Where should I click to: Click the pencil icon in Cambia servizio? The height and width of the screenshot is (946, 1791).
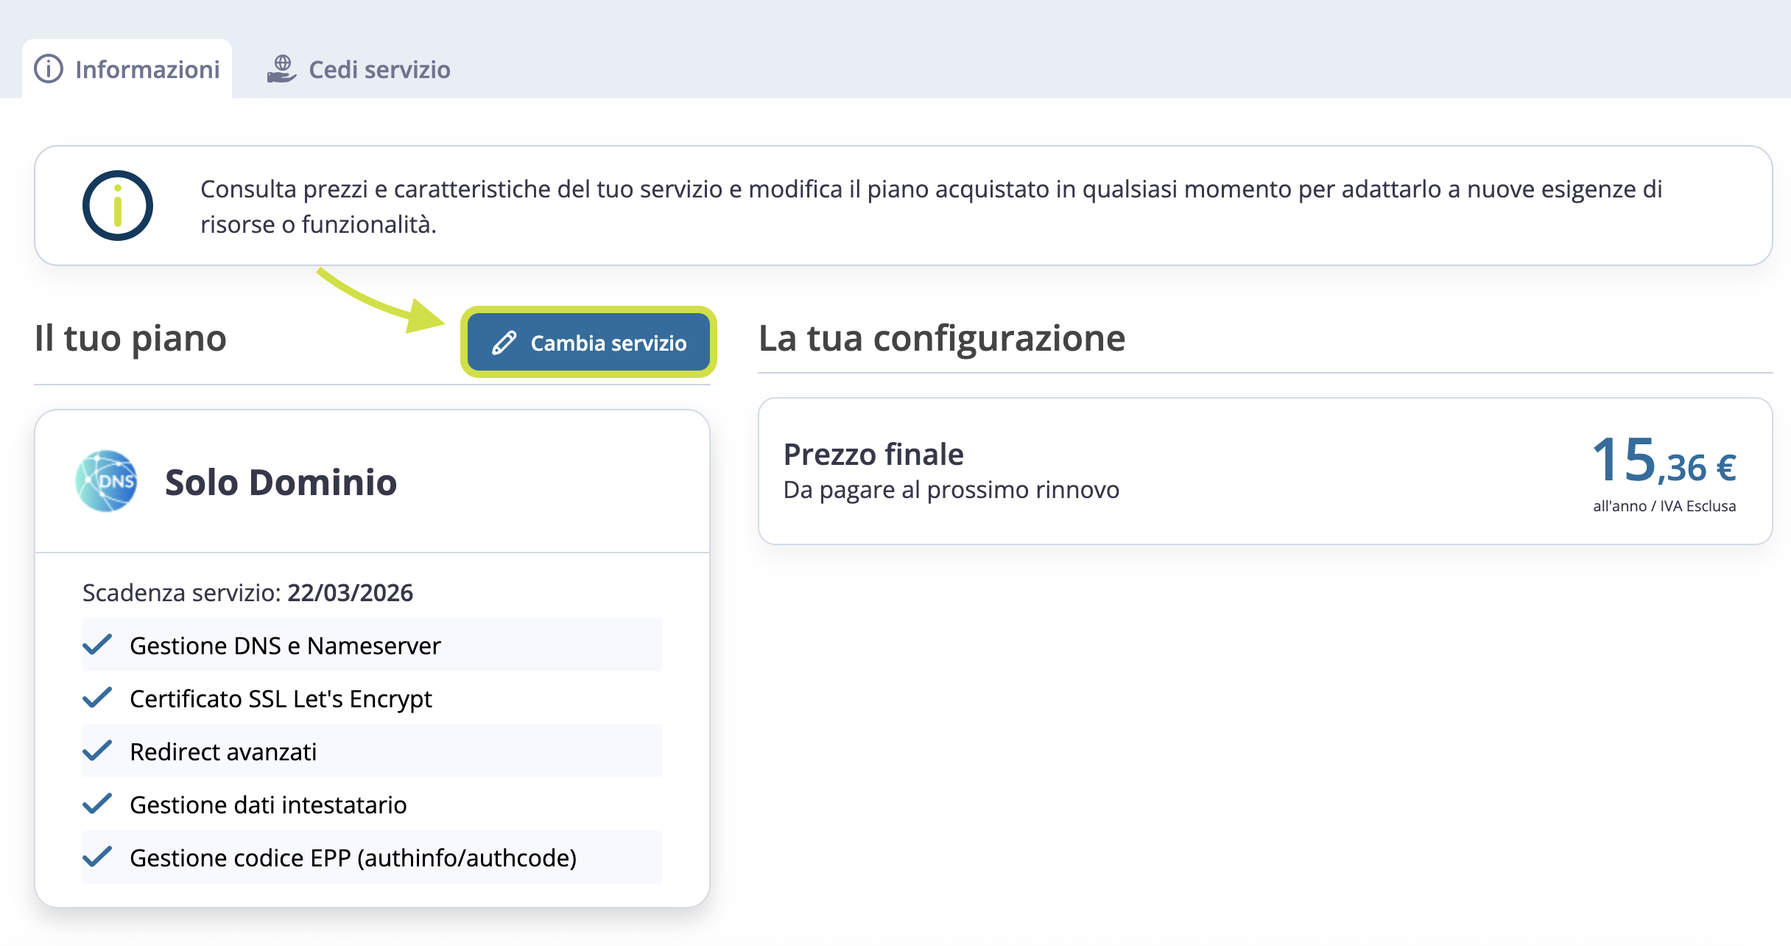[504, 343]
